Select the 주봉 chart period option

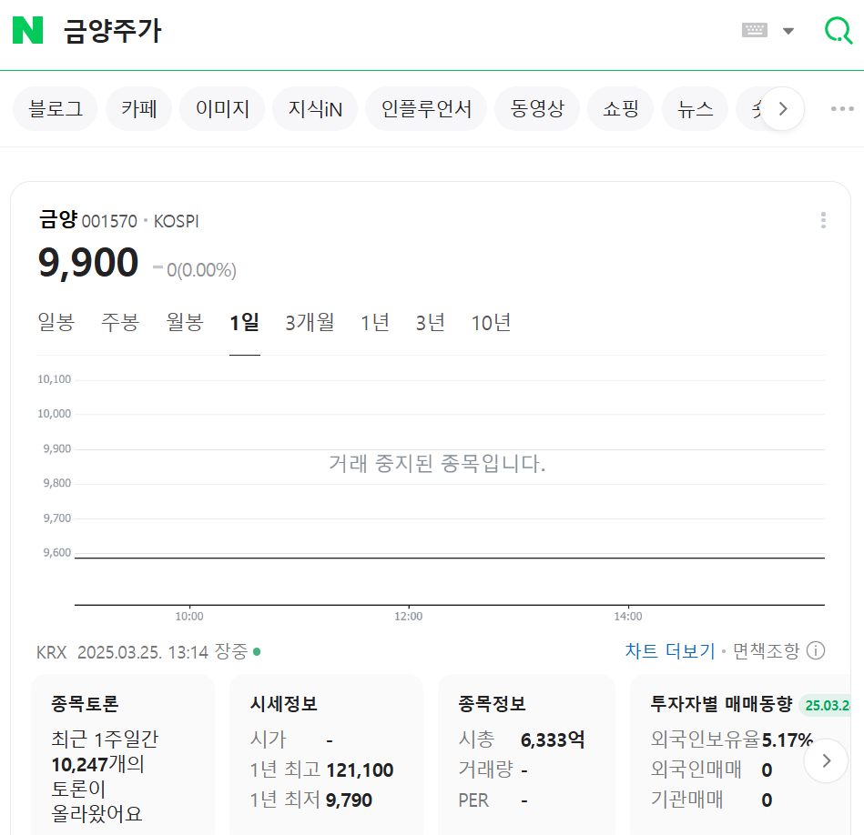(x=120, y=321)
